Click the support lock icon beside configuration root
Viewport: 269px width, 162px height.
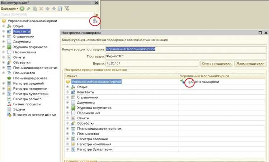[x=95, y=21]
